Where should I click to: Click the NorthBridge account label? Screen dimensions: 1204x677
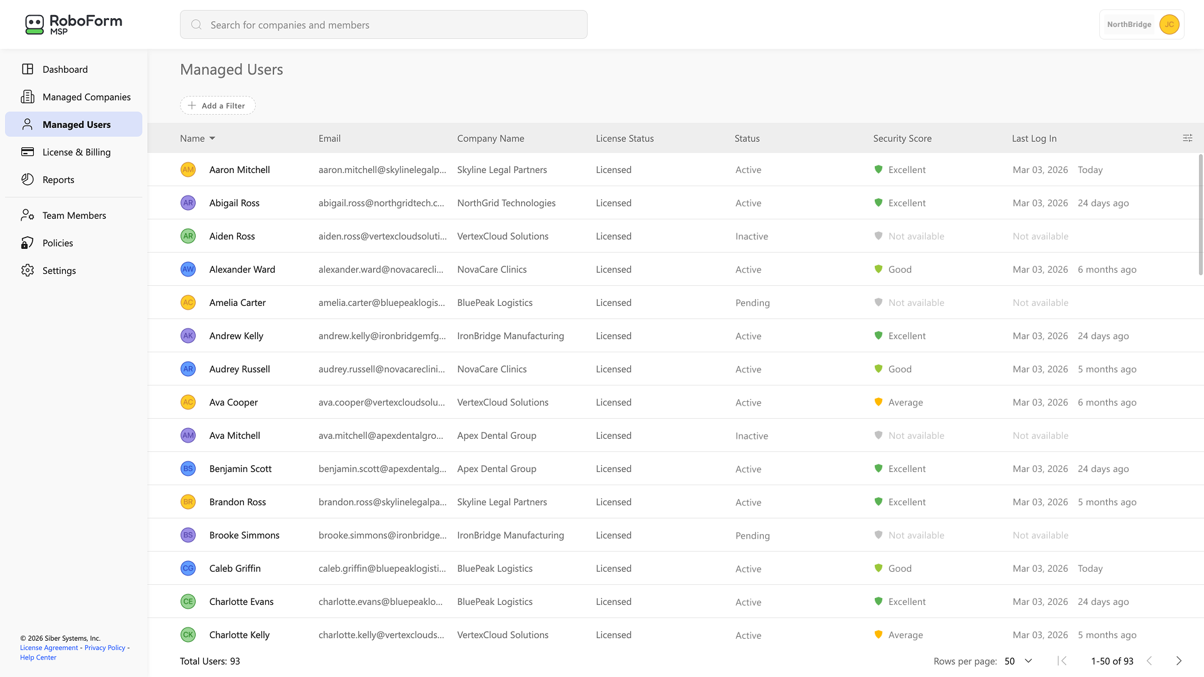point(1129,24)
